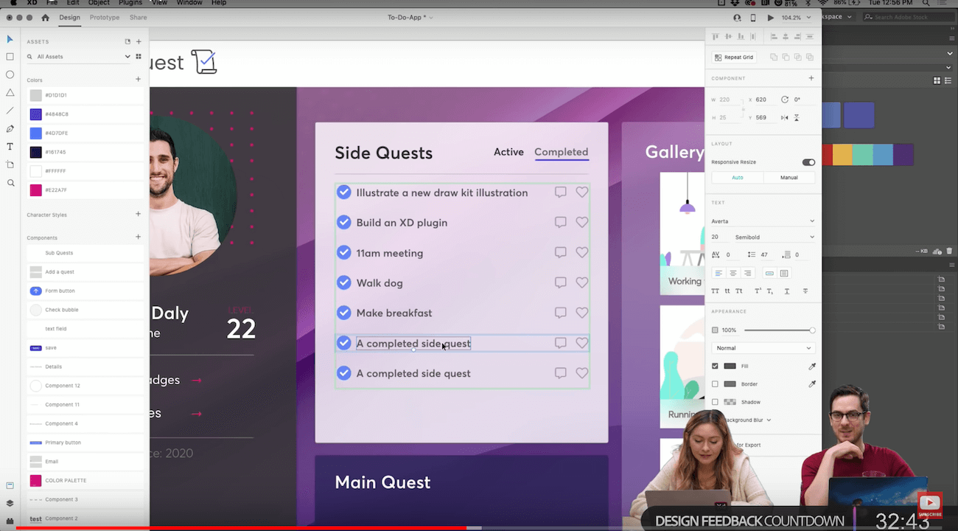Toggle check bubble for Illustrate a new draw kit
This screenshot has width=958, height=531.
pyautogui.click(x=343, y=192)
